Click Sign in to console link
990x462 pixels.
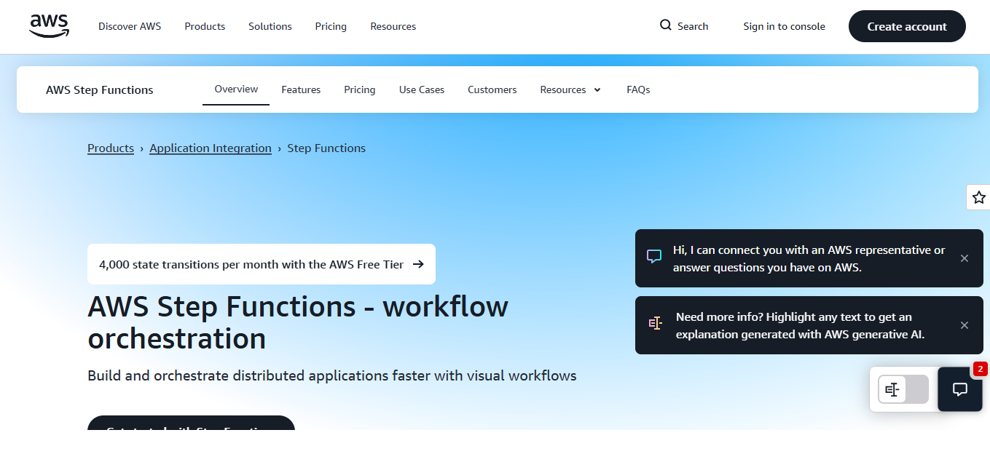coord(784,26)
